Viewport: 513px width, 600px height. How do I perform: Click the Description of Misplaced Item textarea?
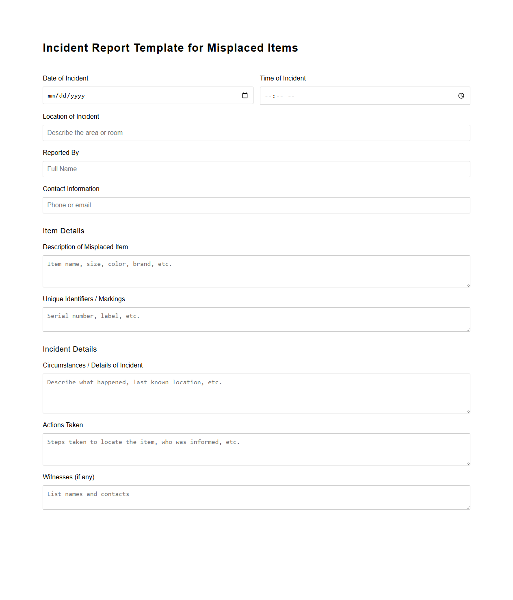click(256, 271)
